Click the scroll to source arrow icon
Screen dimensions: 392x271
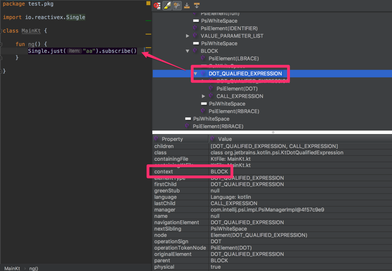(187, 5)
